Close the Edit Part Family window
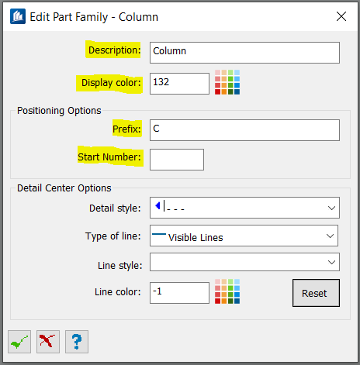Image resolution: width=360 pixels, height=365 pixels. coord(341,16)
